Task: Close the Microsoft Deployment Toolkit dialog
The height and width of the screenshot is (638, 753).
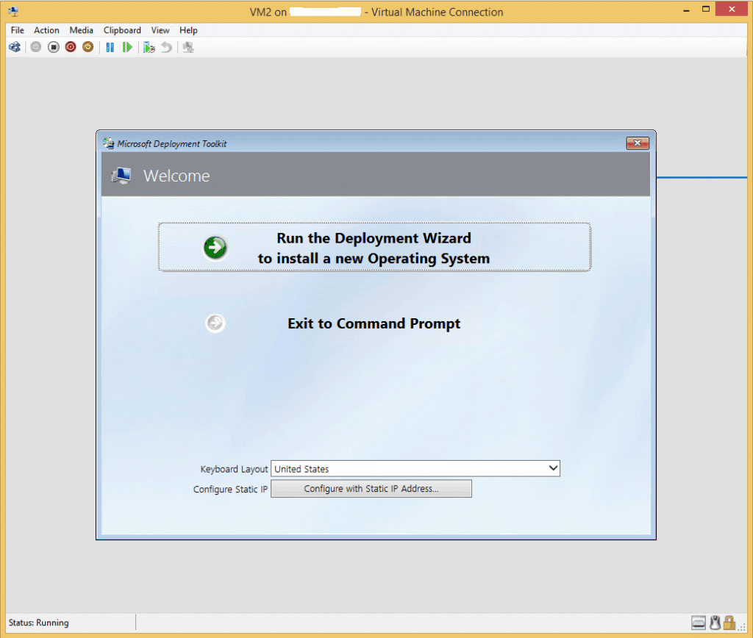Action: (638, 143)
